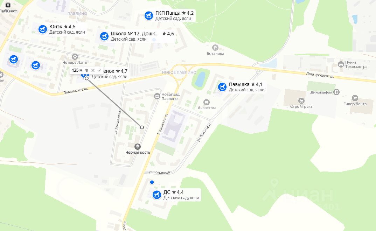Select the Юнэк kindergarten pin
The image size is (376, 231).
click(43, 29)
